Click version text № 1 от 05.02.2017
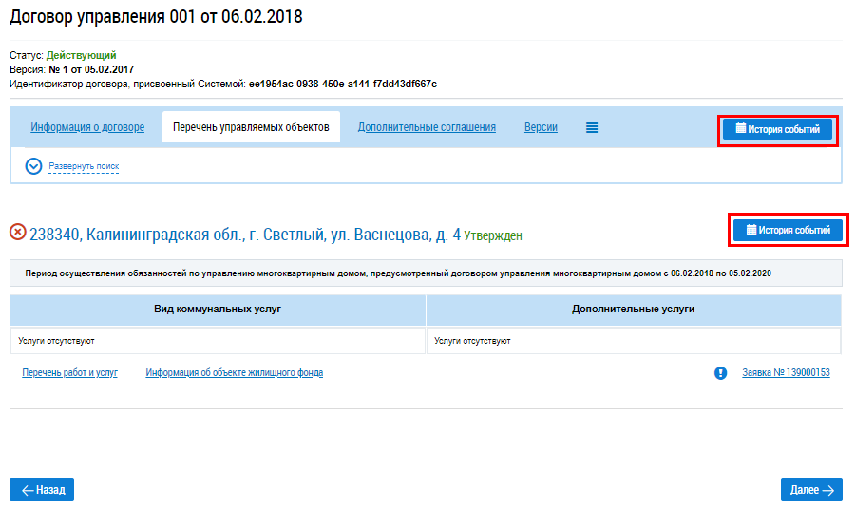 click(91, 70)
